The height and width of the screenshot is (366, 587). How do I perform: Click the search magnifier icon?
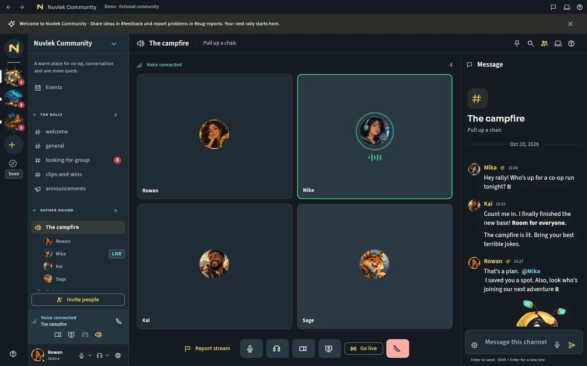(531, 43)
